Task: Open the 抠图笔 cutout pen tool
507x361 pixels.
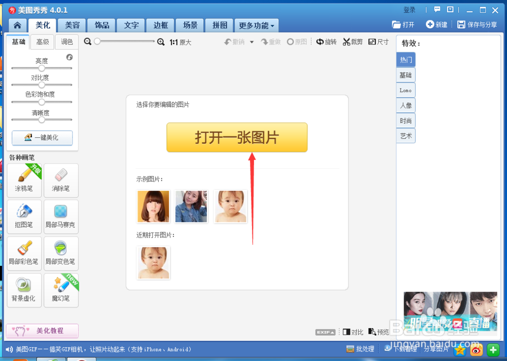Action: click(24, 217)
